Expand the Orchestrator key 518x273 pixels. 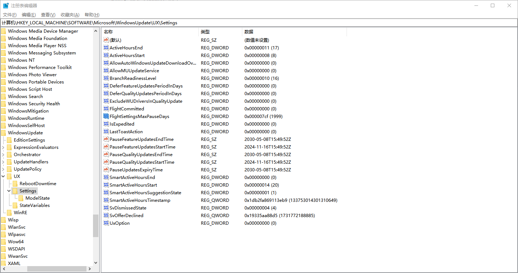click(3, 155)
